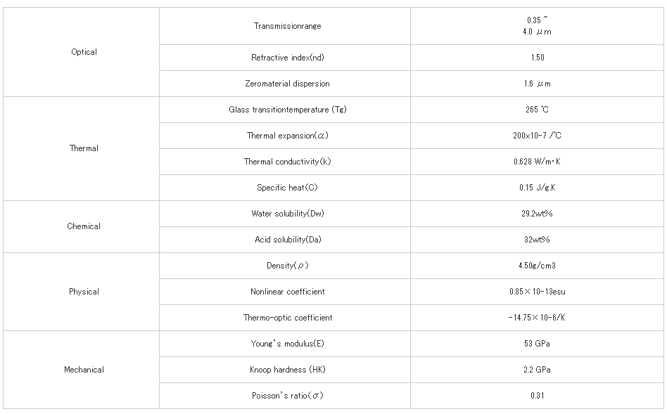Click the Acid solubility(Da) label
The image size is (667, 414).
pyautogui.click(x=287, y=240)
